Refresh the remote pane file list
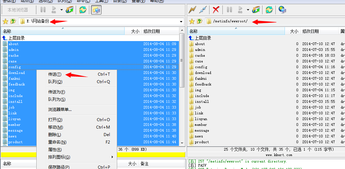This screenshot has height=169, width=345. coord(269,10)
